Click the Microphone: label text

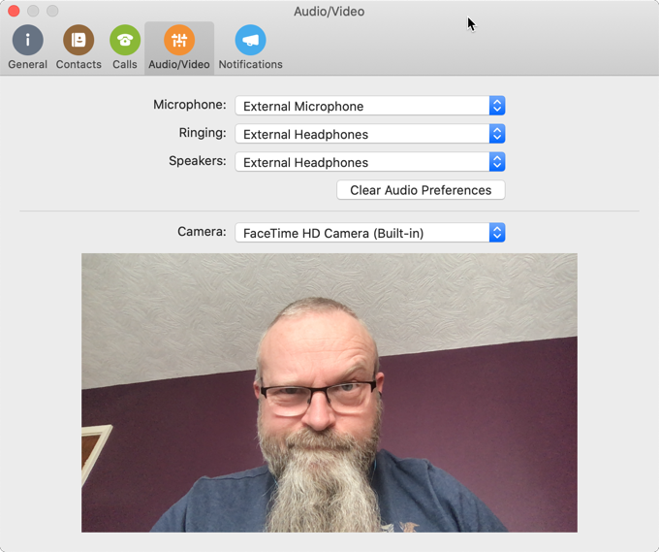[x=190, y=105]
